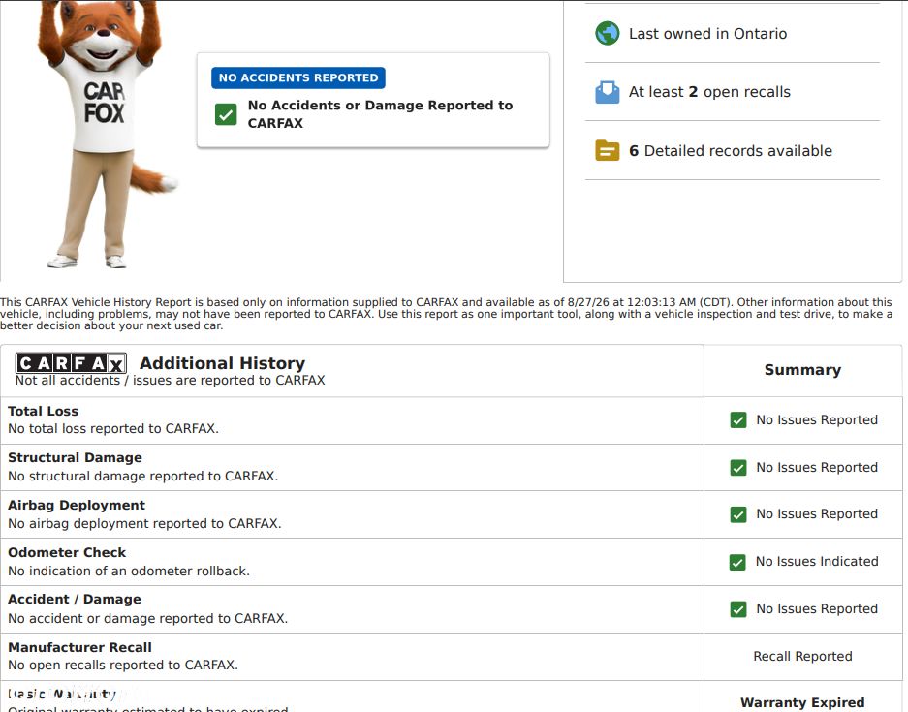
Task: Click 'No accident or damage reported to CARFAX.' text
Action: [147, 619]
